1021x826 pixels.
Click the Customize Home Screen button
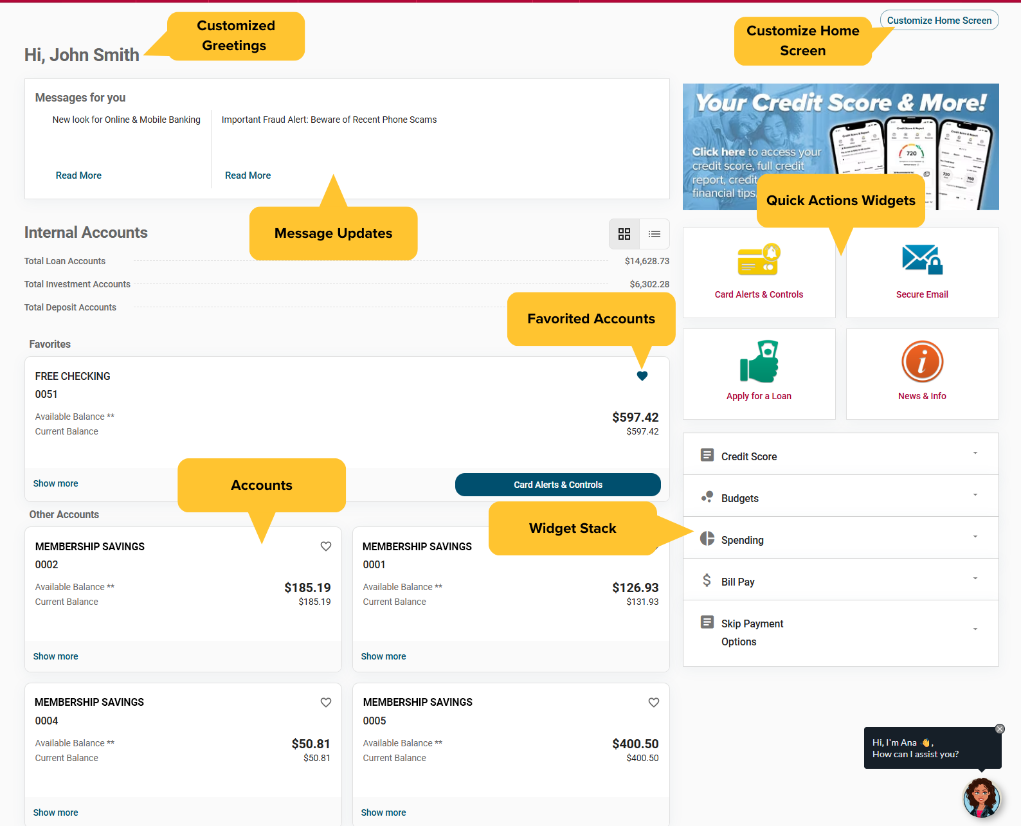click(939, 21)
